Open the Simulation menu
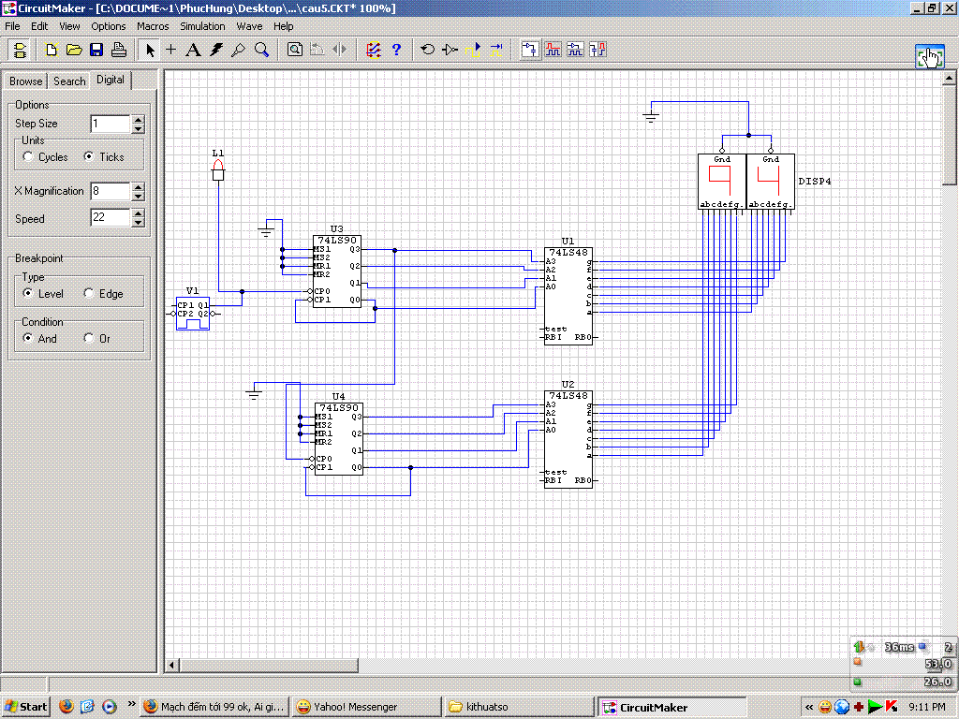 tap(202, 26)
